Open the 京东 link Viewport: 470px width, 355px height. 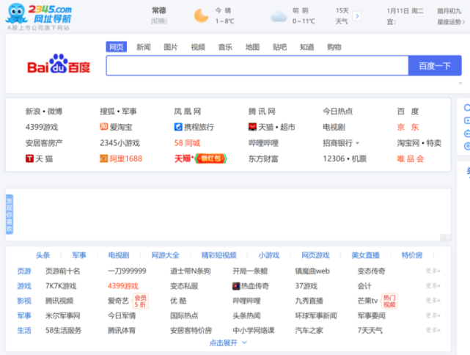coord(408,127)
